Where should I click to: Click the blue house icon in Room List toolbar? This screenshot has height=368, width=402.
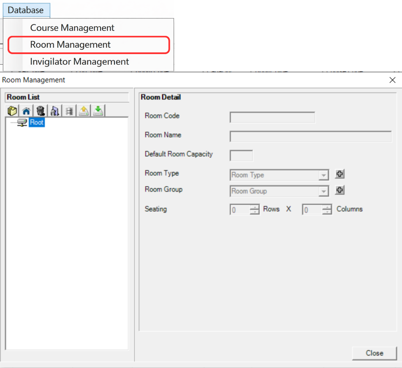(x=27, y=111)
